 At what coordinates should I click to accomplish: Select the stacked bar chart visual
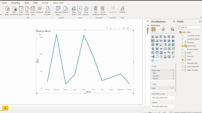click(153, 37)
